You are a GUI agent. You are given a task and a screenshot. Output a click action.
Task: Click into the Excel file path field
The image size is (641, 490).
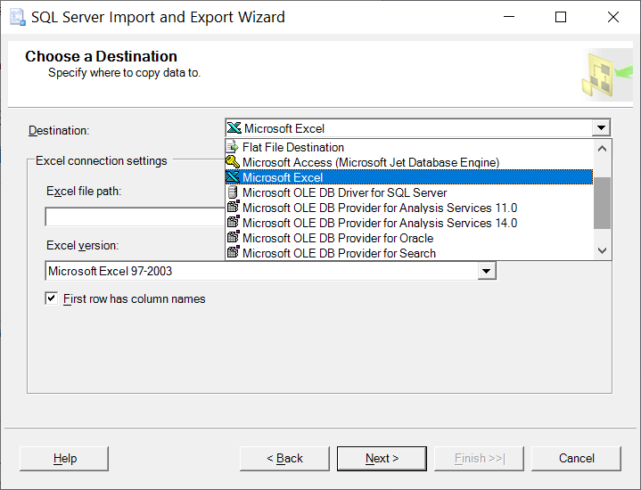pos(135,216)
